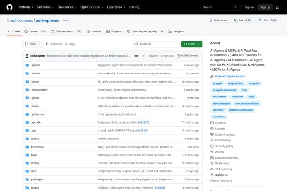287x191 pixels.
Task: Select the ai-agent topic tag
Action: (218, 84)
